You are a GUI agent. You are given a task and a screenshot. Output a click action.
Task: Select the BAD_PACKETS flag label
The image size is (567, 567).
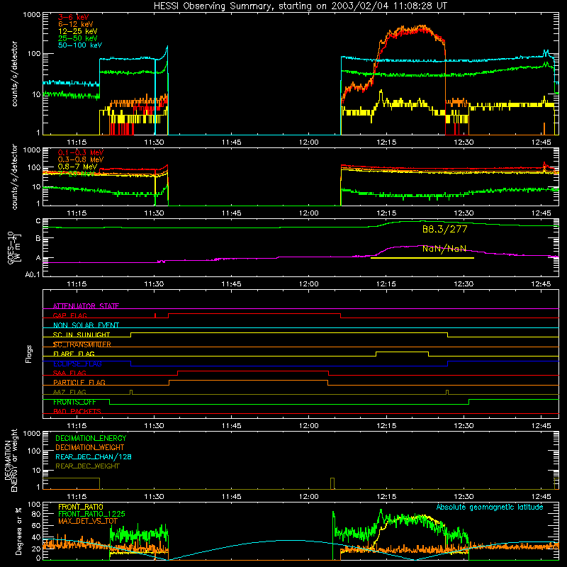(77, 411)
